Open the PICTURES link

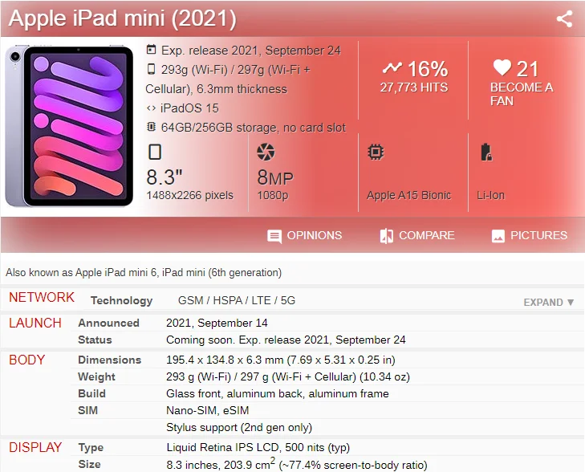(538, 235)
